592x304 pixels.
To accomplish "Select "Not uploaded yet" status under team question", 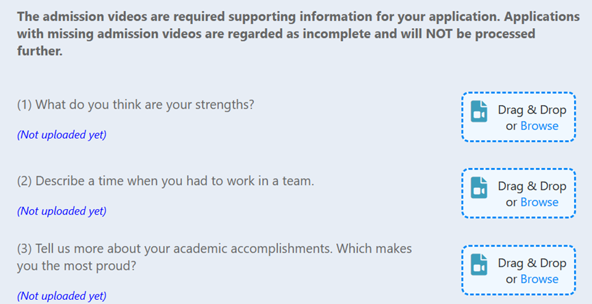I will pyautogui.click(x=62, y=211).
